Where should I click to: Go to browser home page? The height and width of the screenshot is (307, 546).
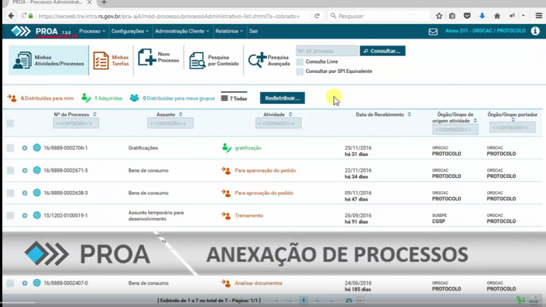pyautogui.click(x=497, y=16)
